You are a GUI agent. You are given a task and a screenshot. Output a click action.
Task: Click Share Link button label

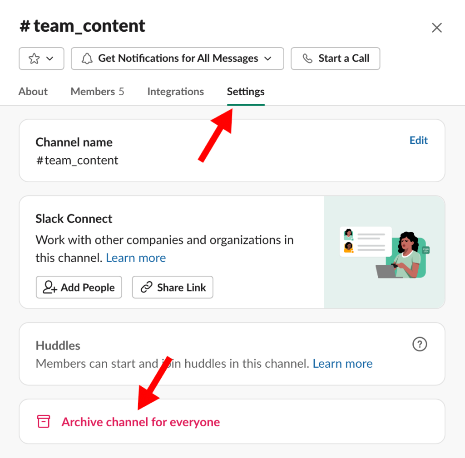pos(182,287)
